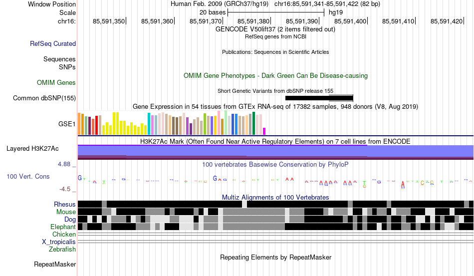
Task: Click the H3K27Ac Mark ENCODE title
Action: 275,141
